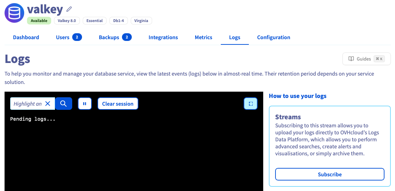The height and width of the screenshot is (191, 395).
Task: Click the Valkey 8.0 version badge
Action: click(x=67, y=21)
